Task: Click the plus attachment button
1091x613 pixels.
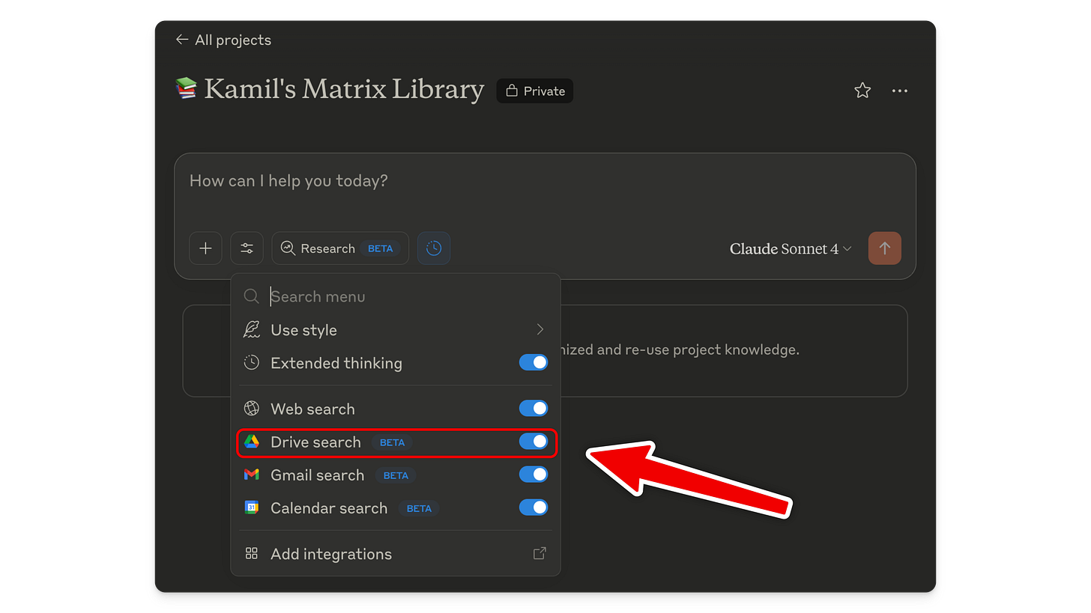Action: (205, 248)
